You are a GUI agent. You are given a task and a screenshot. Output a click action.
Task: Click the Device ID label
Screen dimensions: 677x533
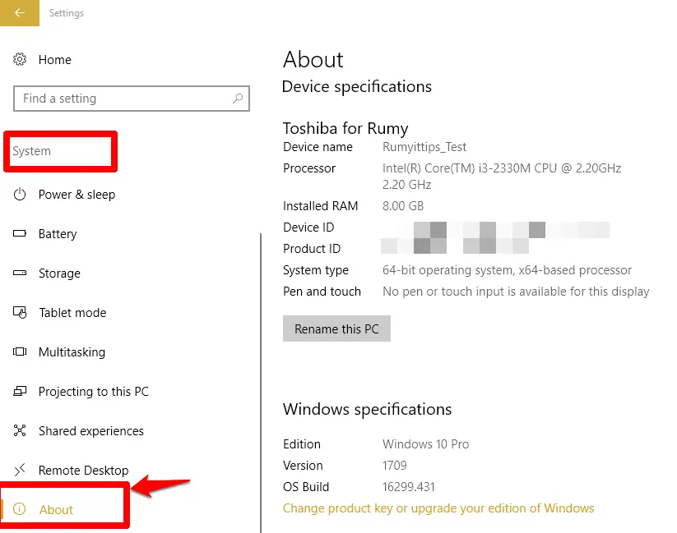coord(308,227)
